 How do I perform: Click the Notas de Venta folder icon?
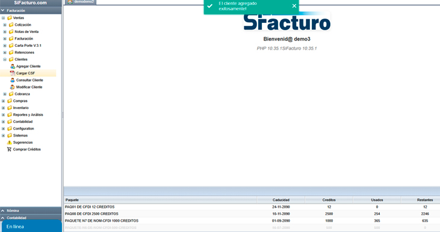[x=11, y=32]
